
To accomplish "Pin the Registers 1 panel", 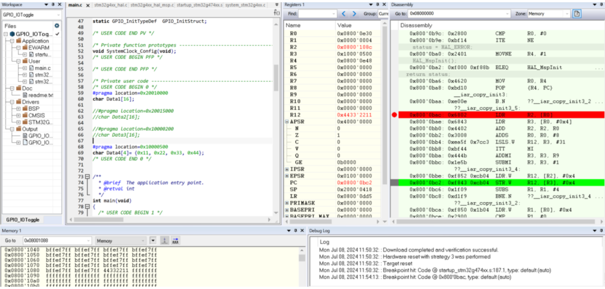I will pos(378,4).
